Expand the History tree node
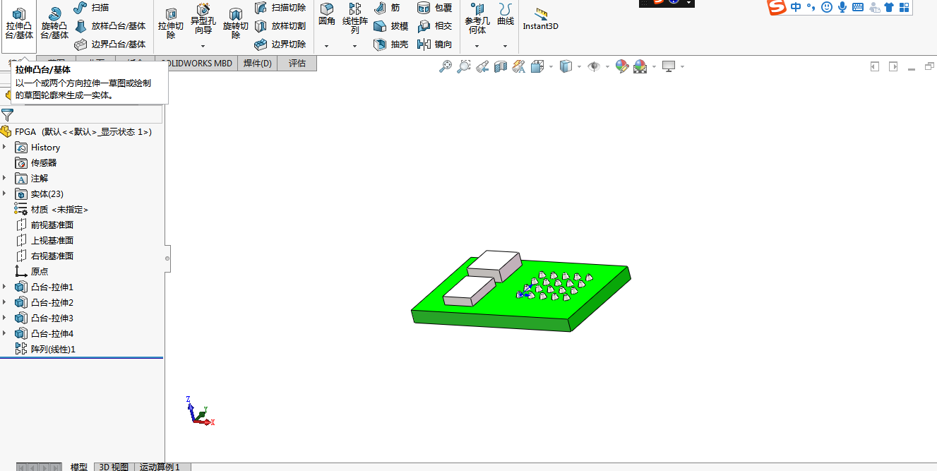The height and width of the screenshot is (471, 937). pyautogui.click(x=5, y=147)
